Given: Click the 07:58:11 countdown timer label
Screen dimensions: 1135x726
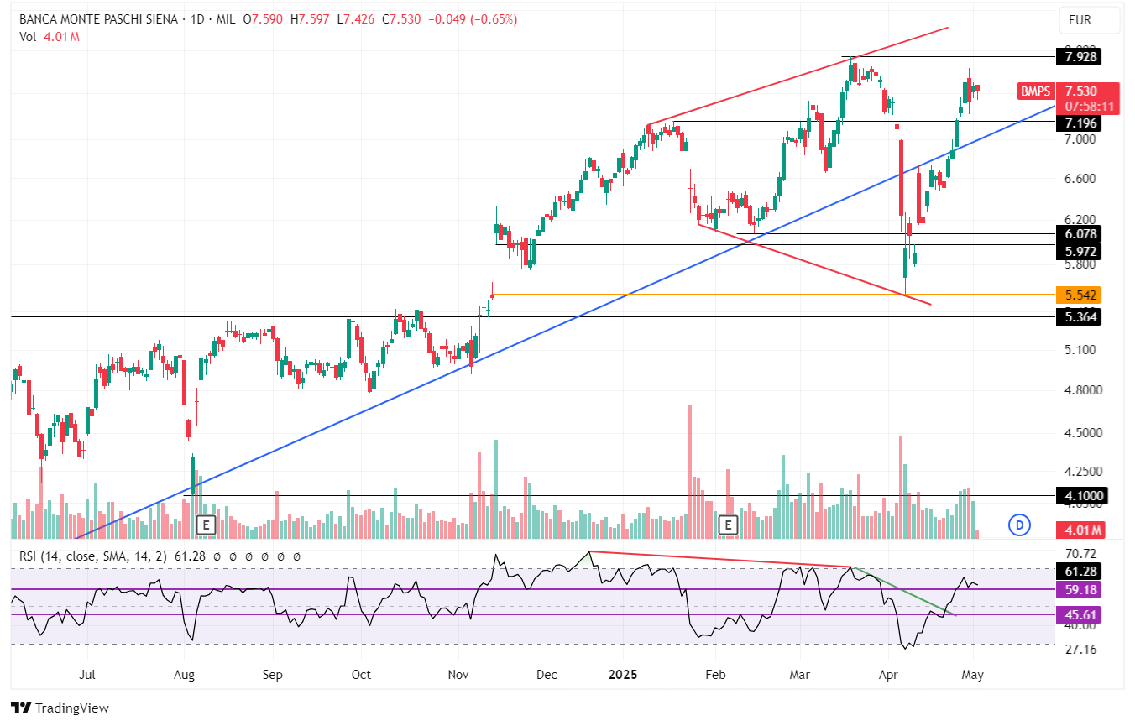Looking at the screenshot, I should [1088, 107].
